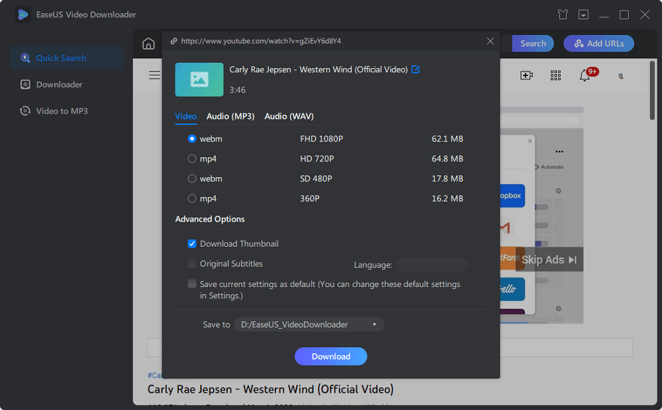Image resolution: width=662 pixels, height=410 pixels.
Task: Click the home icon in browser bar
Action: [148, 44]
